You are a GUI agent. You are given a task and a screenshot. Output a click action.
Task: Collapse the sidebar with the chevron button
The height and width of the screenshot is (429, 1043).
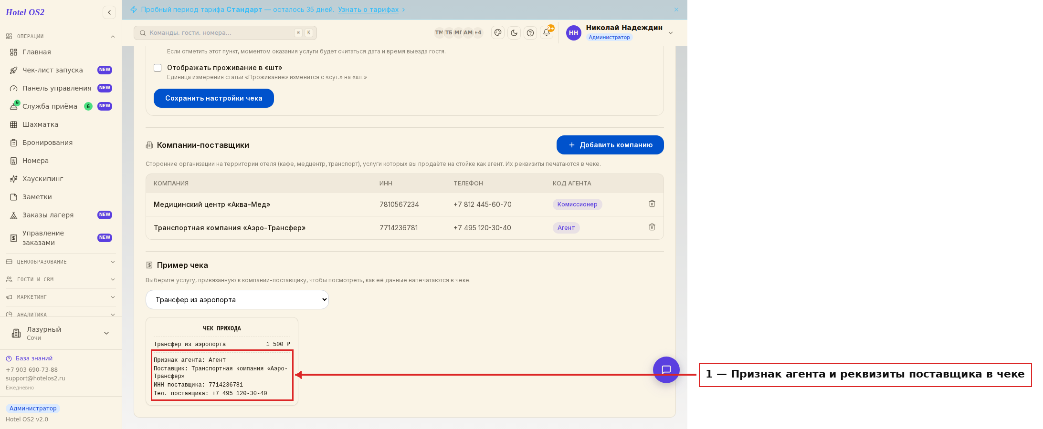[x=109, y=12]
